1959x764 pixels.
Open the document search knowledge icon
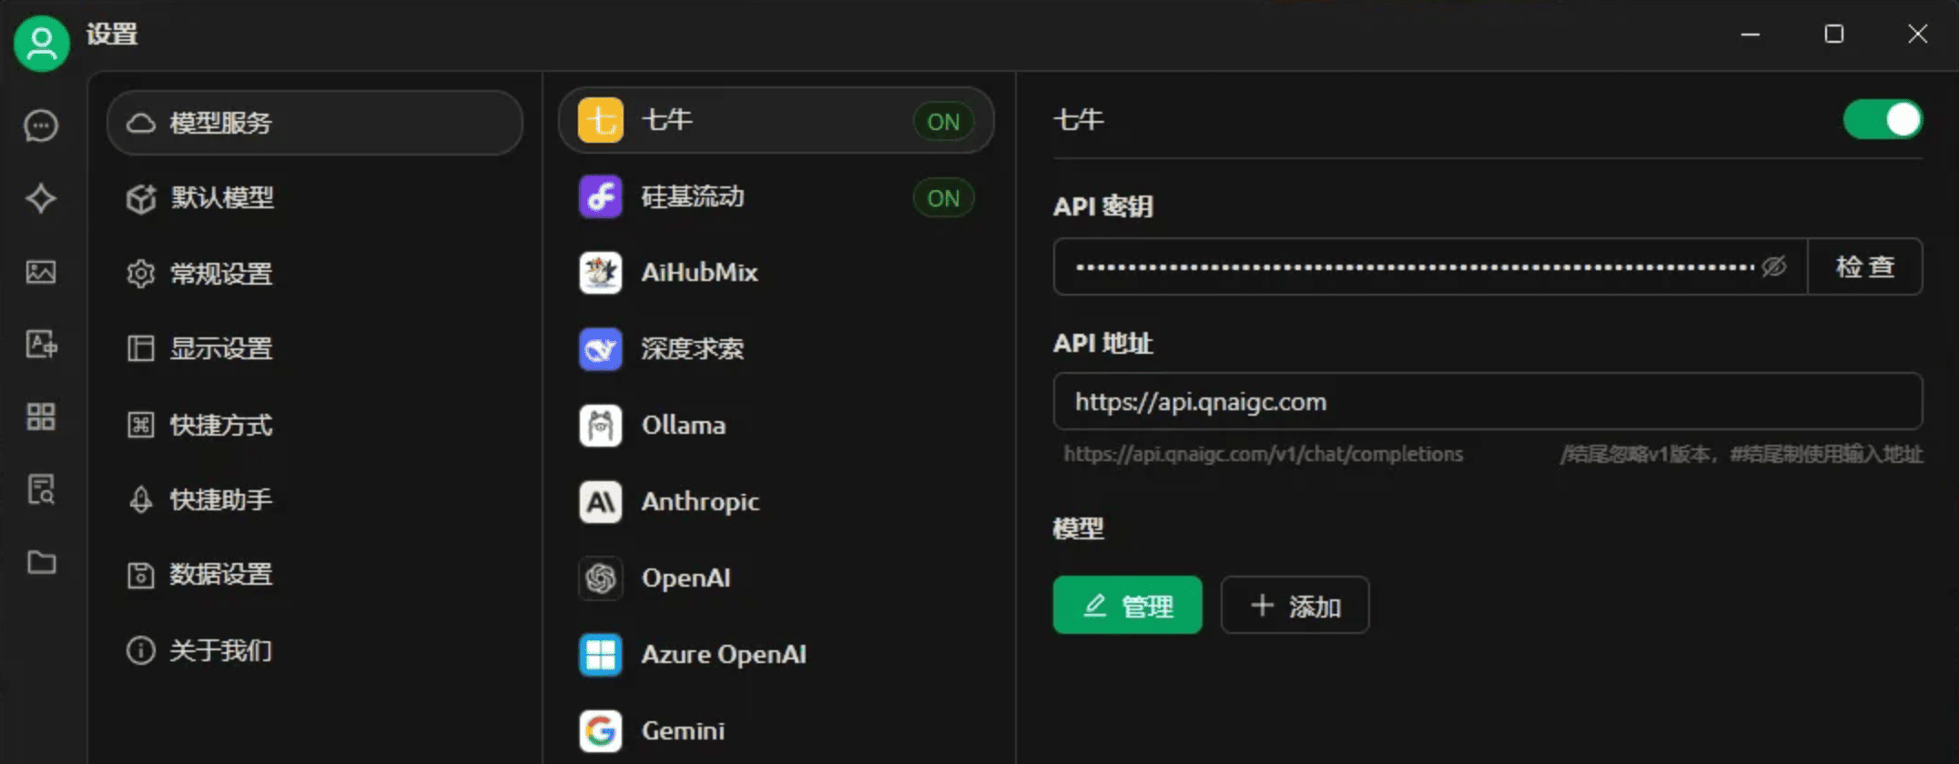(41, 489)
